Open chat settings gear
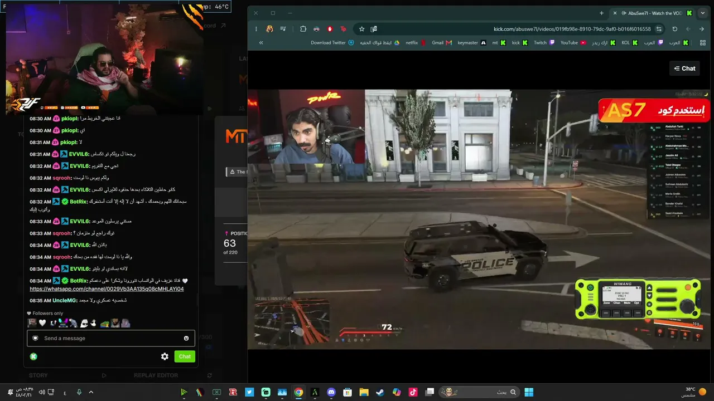Viewport: 714px width, 401px height. click(x=165, y=356)
